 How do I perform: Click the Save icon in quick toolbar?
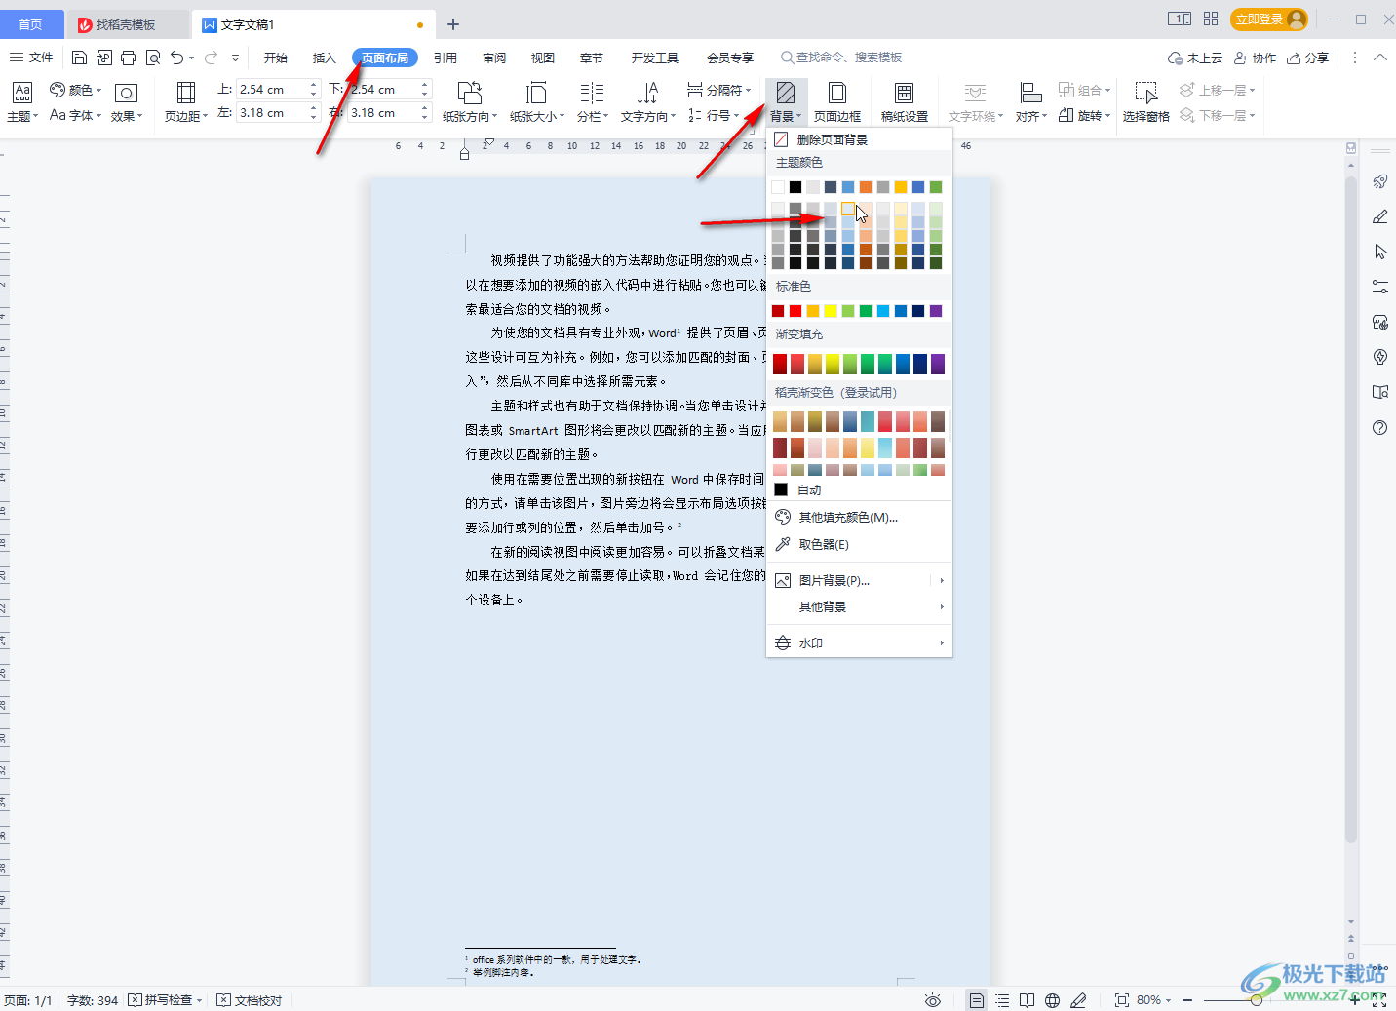point(80,58)
